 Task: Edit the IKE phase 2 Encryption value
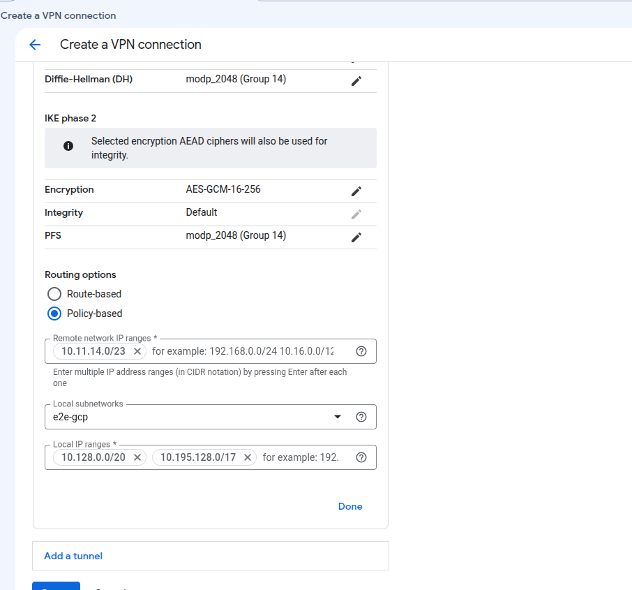[x=356, y=191]
